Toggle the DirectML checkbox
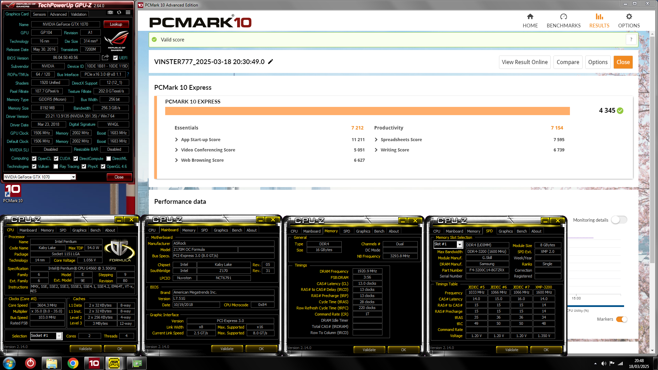 pyautogui.click(x=108, y=158)
